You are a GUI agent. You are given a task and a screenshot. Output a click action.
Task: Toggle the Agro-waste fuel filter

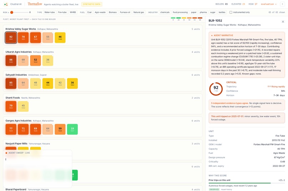pyautogui.click(x=100, y=12)
